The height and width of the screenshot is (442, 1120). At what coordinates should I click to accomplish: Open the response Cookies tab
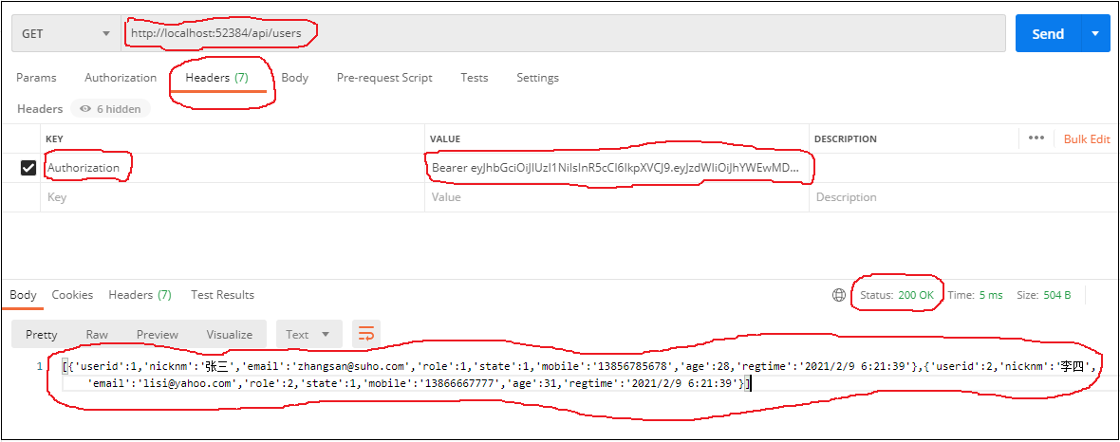72,295
